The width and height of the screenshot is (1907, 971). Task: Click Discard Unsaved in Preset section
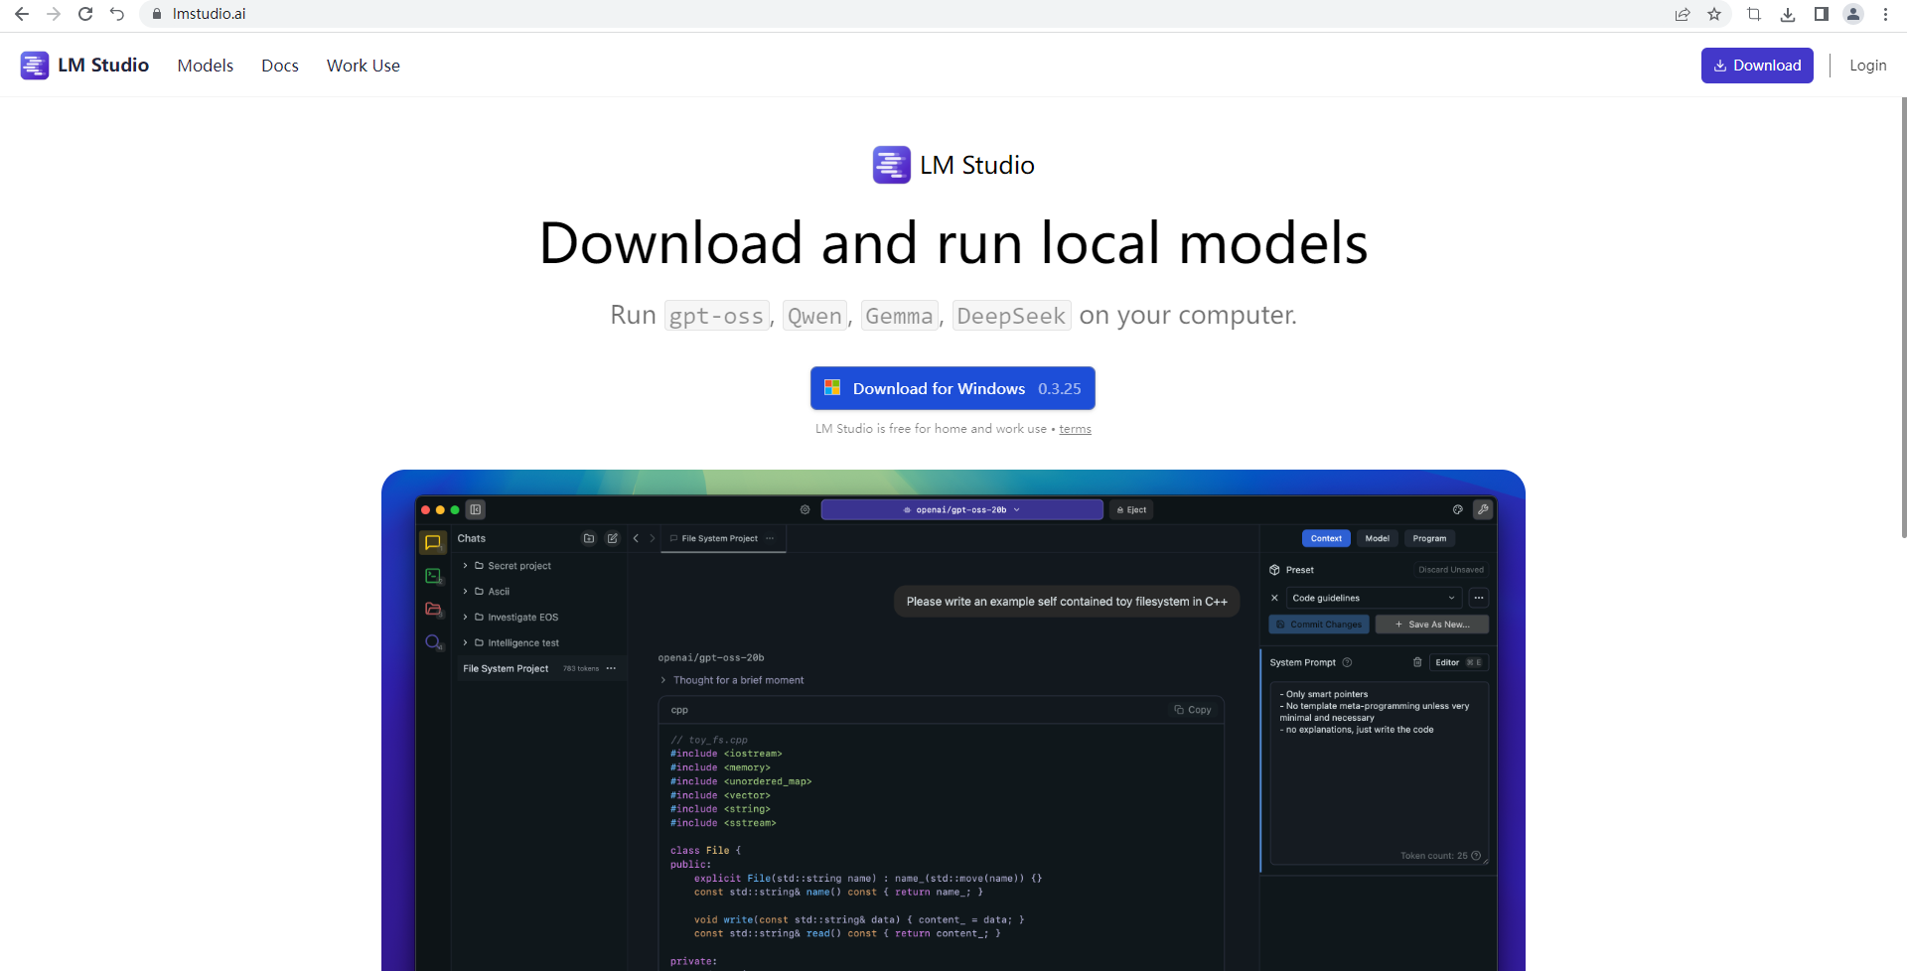pos(1451,570)
